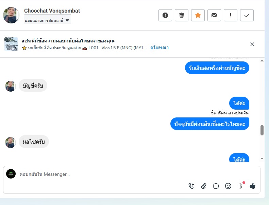Image resolution: width=269 pixels, height=205 pixels.
Task: Click the dropdown arrow beside assign conversation
Action: click(x=67, y=20)
